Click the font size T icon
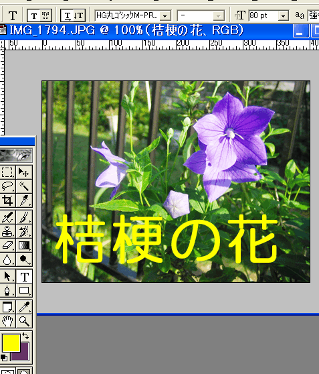This screenshot has width=319, height=374. (x=239, y=15)
